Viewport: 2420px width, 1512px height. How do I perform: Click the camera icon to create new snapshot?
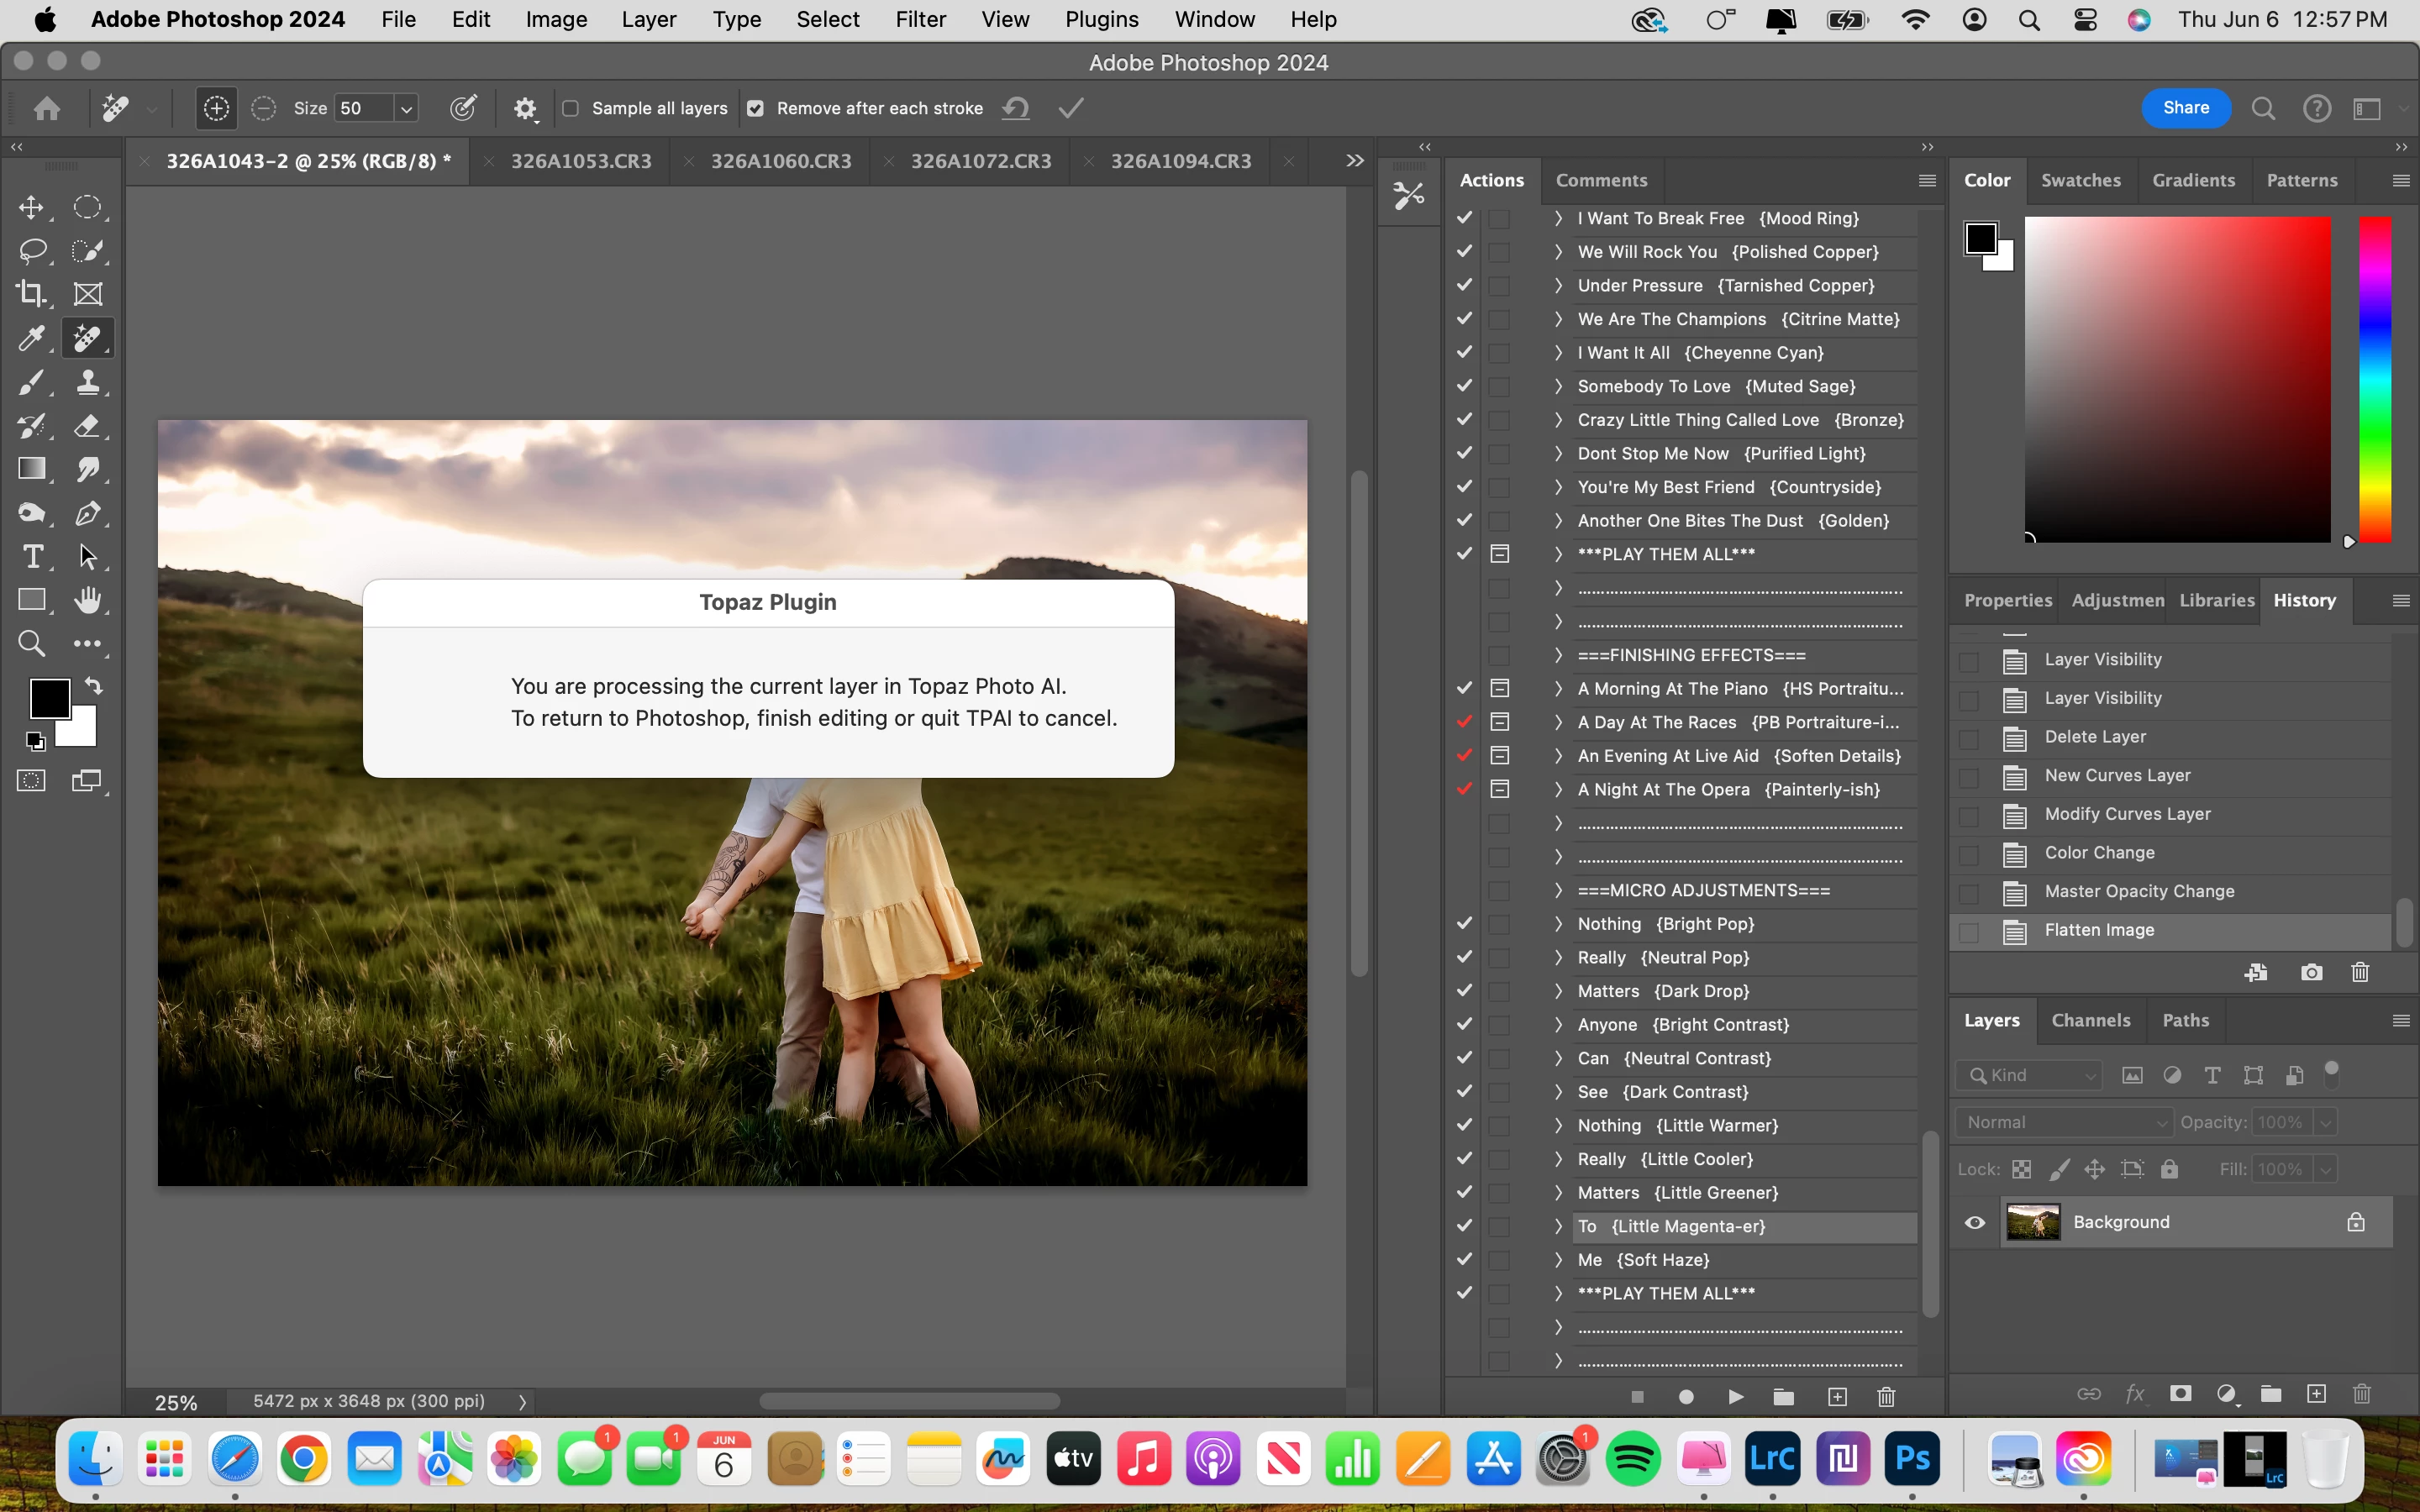2311,972
